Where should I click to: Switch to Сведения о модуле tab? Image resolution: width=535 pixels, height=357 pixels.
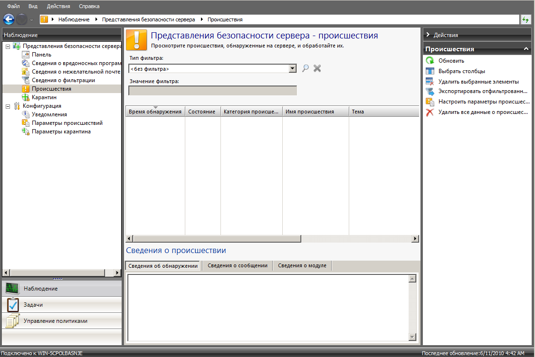(302, 266)
